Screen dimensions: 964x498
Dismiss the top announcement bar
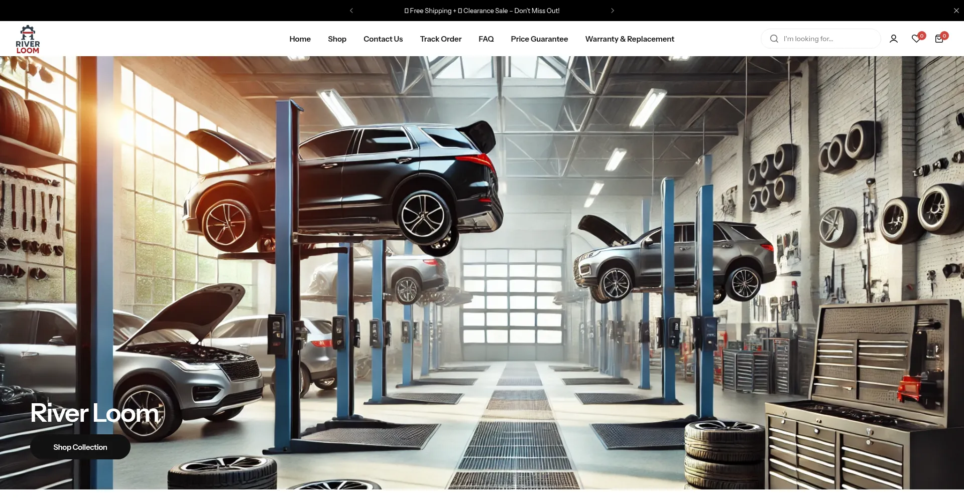click(x=956, y=11)
